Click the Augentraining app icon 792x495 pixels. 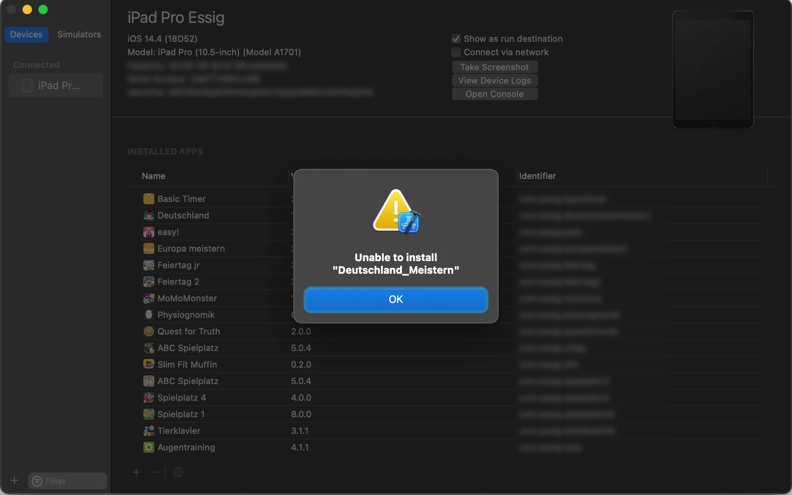(148, 447)
